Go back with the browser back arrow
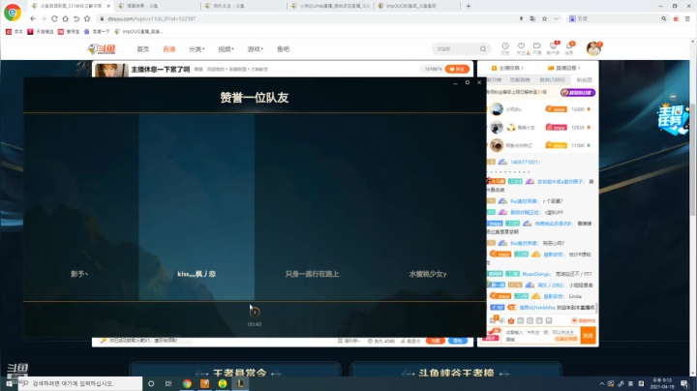The image size is (697, 391). click(x=33, y=18)
